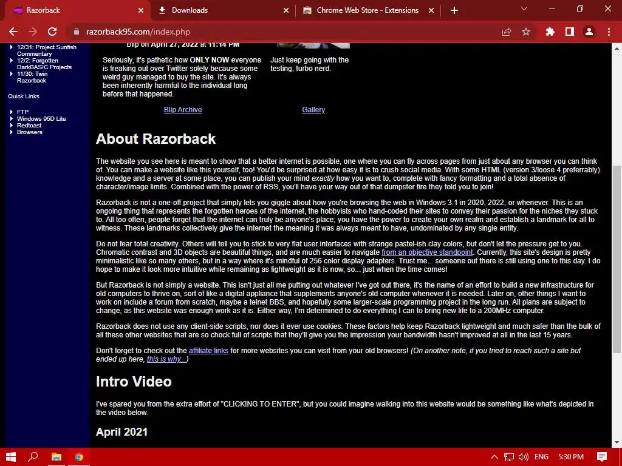Open the 'this is why...' link
The image size is (622, 466).
pos(166,359)
